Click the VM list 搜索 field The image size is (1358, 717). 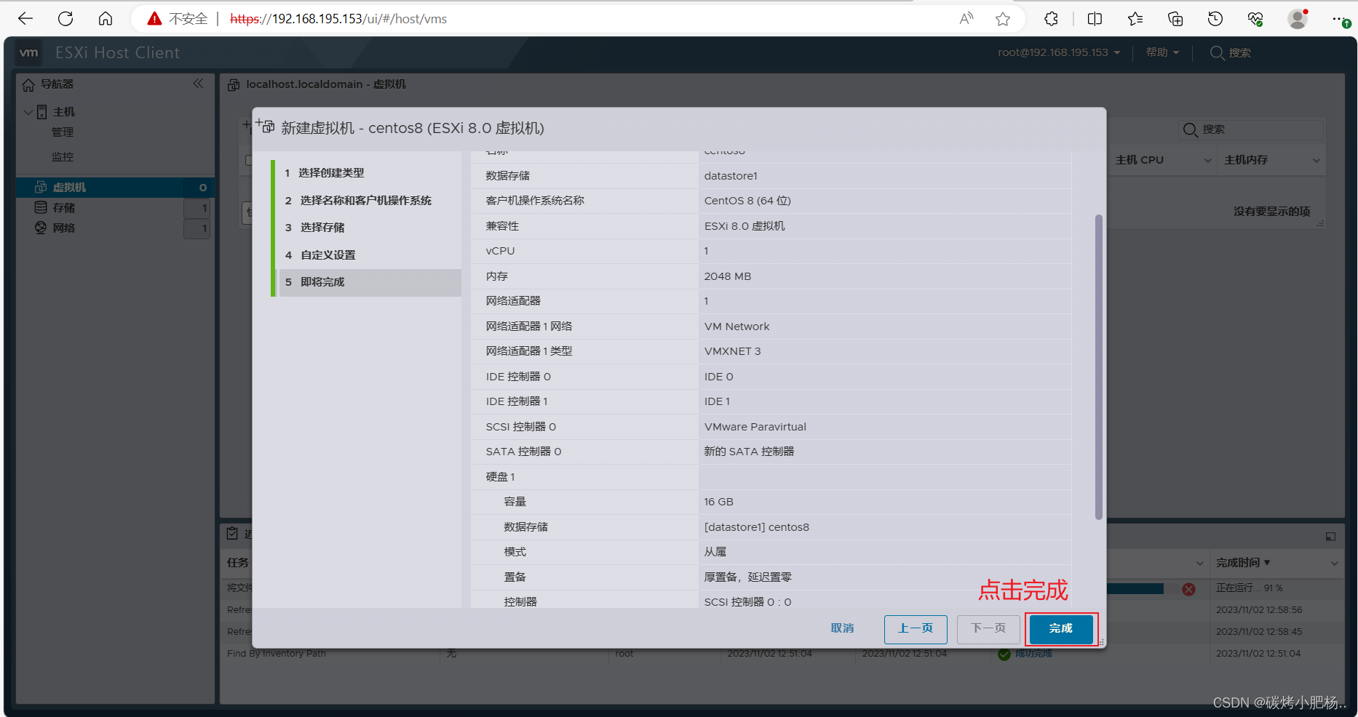click(x=1251, y=129)
